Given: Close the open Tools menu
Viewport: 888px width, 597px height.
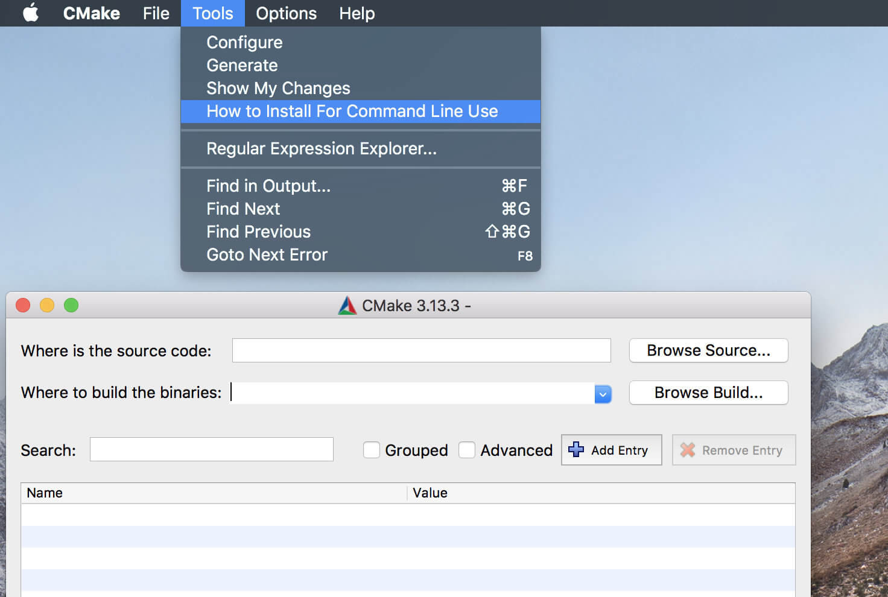Looking at the screenshot, I should [213, 13].
